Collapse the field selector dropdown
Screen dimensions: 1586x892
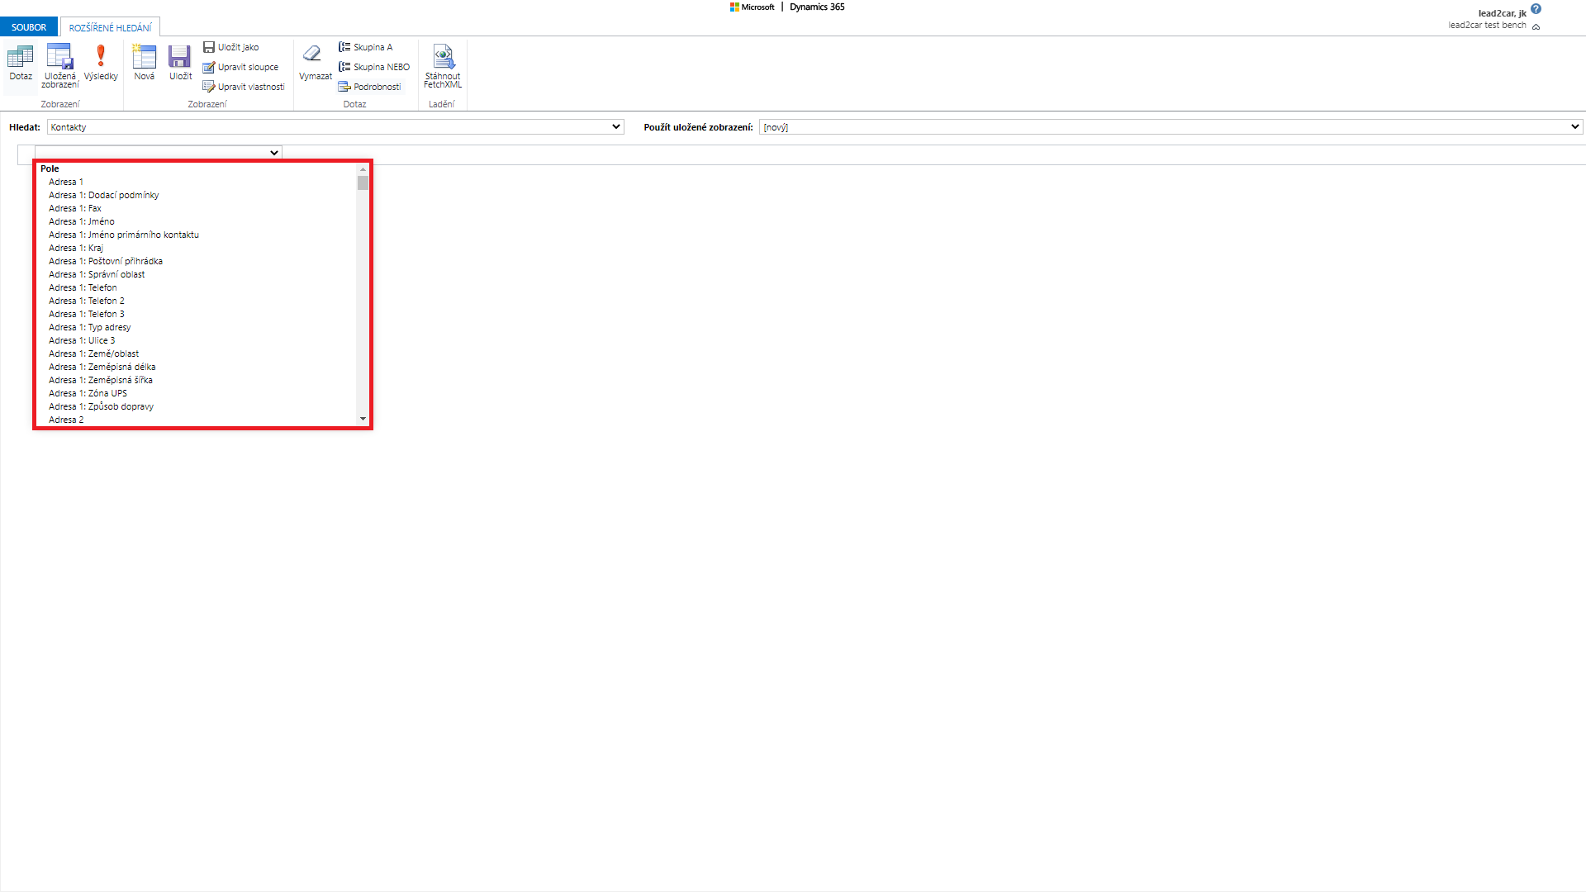click(273, 153)
